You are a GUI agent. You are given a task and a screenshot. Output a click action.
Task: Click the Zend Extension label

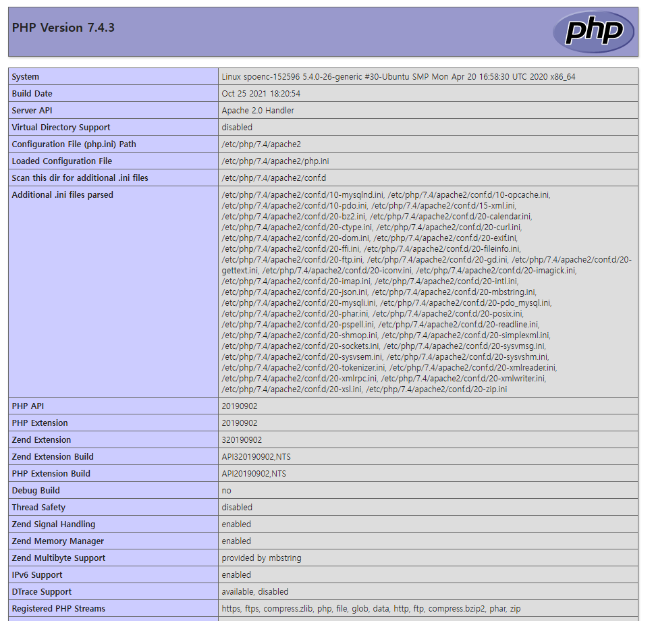[x=41, y=440]
